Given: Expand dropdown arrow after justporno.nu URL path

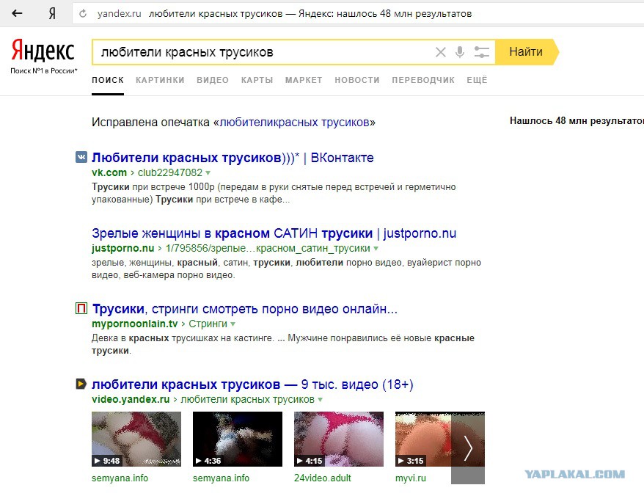Looking at the screenshot, I should (376, 249).
